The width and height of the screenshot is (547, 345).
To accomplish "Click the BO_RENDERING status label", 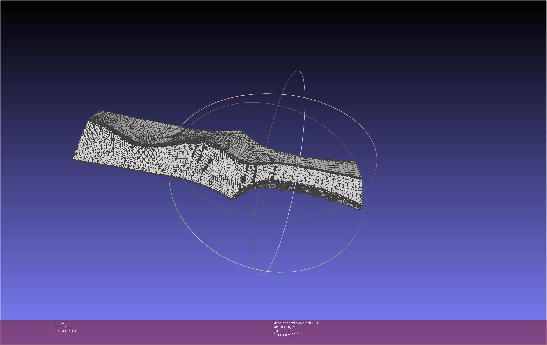I will (x=67, y=331).
